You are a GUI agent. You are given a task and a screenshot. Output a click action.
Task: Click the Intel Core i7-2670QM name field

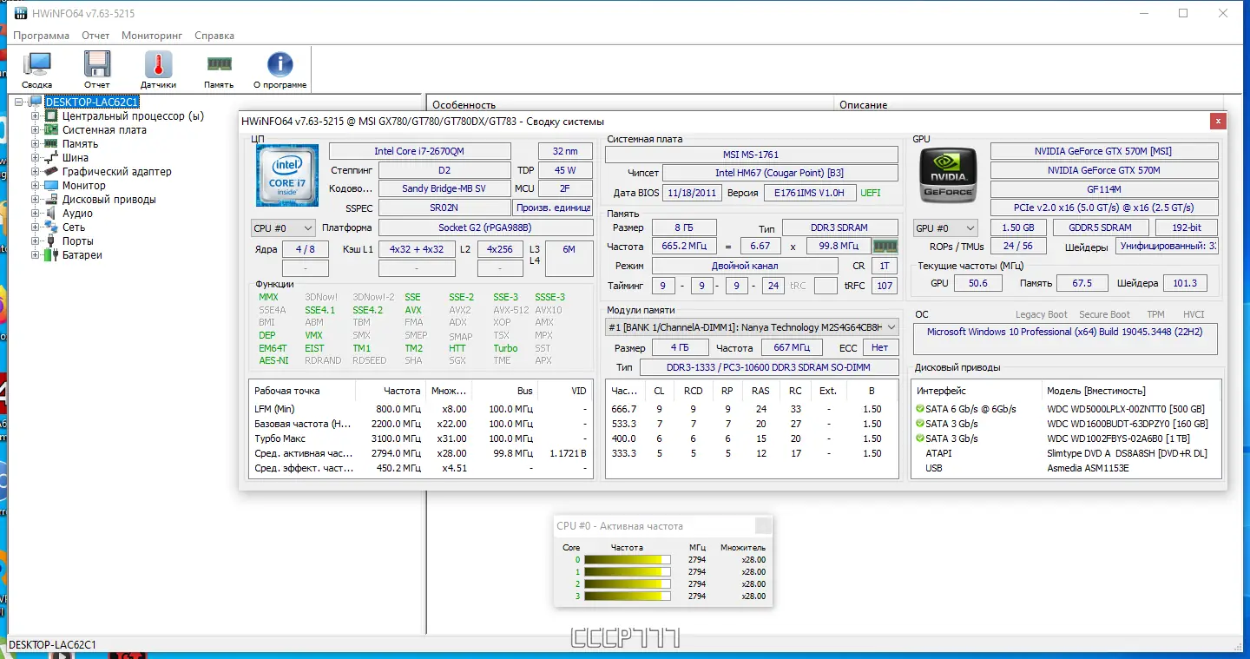coord(419,151)
